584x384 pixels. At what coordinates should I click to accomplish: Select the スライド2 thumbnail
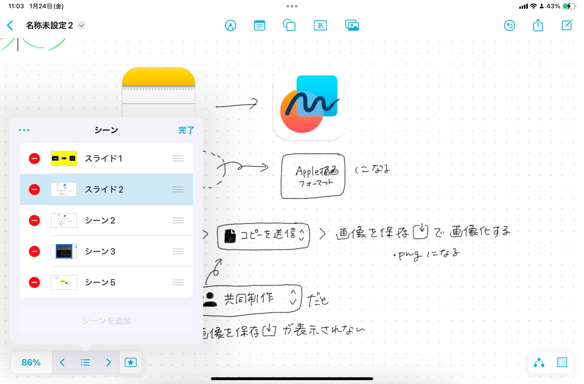coord(64,189)
